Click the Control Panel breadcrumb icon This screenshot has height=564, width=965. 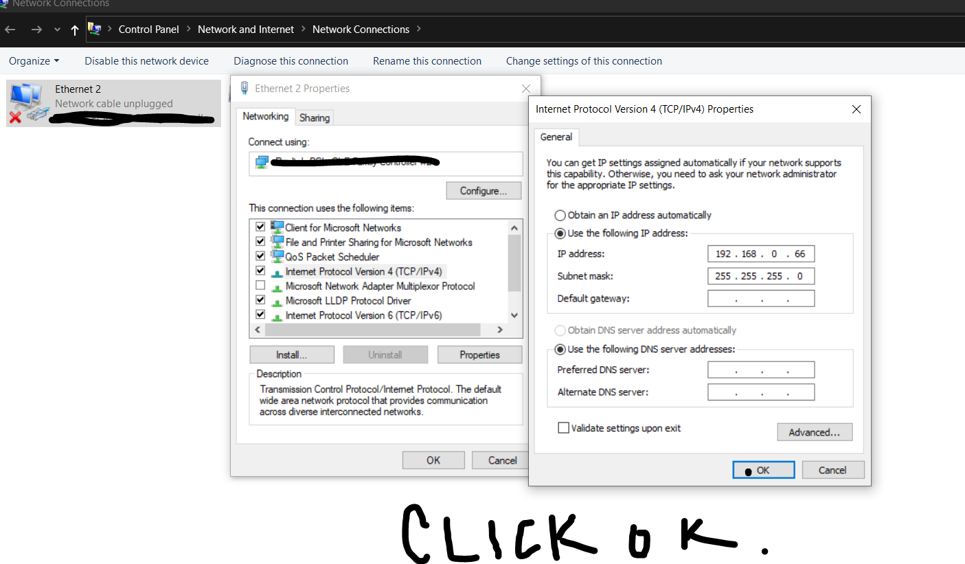[95, 30]
